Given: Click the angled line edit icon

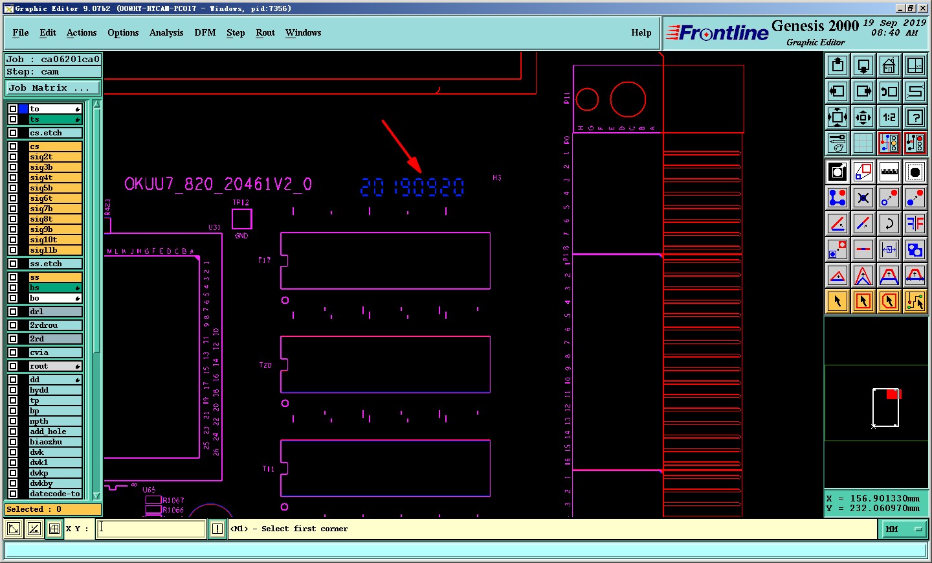Looking at the screenshot, I should pos(838,224).
